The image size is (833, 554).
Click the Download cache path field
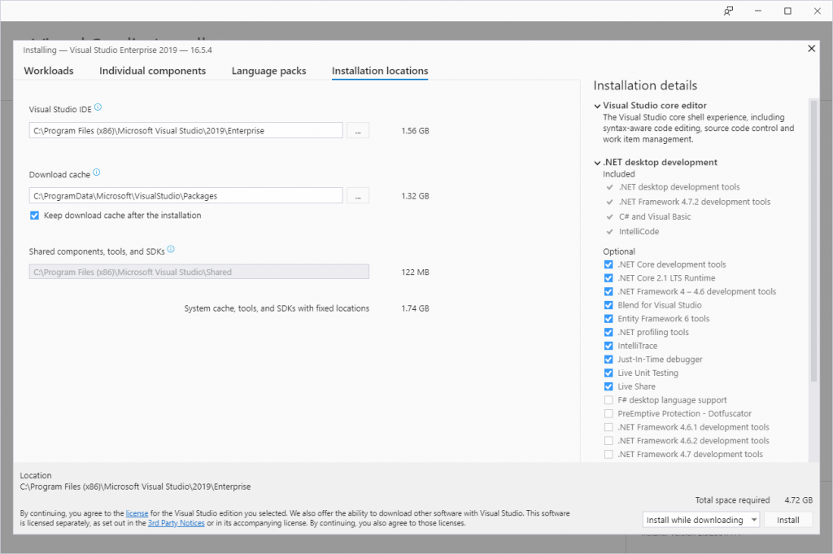pyautogui.click(x=186, y=196)
